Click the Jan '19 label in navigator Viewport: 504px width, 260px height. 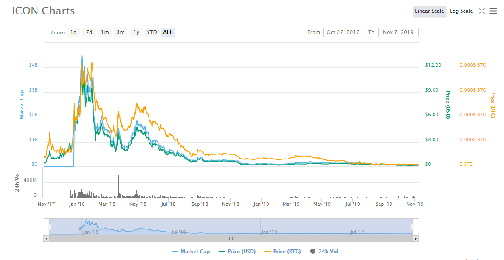click(269, 232)
